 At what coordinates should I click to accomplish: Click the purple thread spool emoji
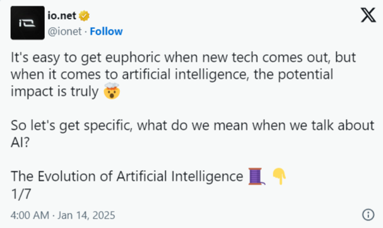257,176
